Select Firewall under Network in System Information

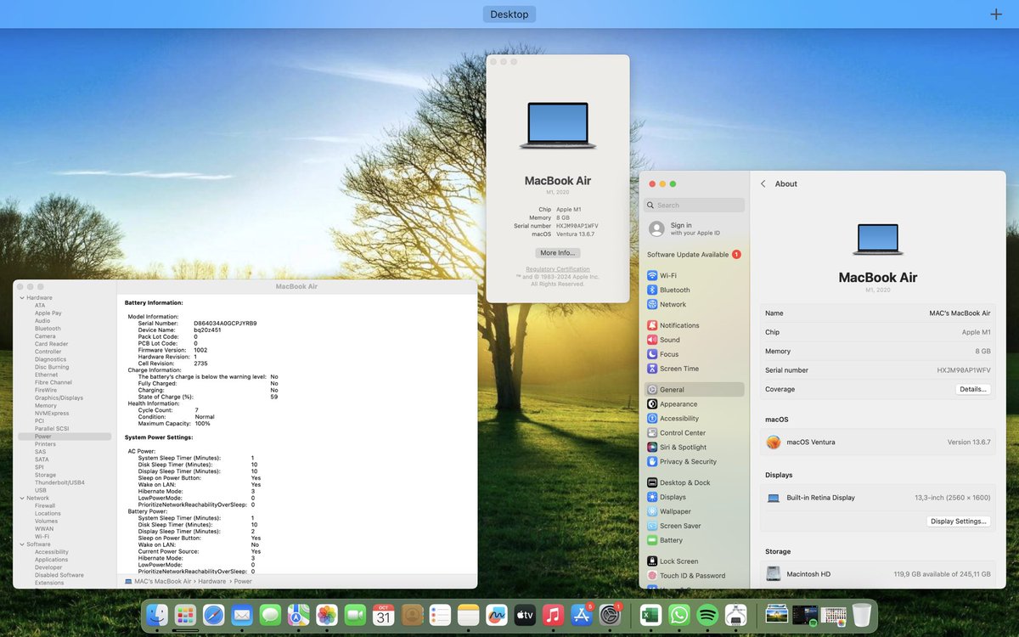pyautogui.click(x=45, y=506)
